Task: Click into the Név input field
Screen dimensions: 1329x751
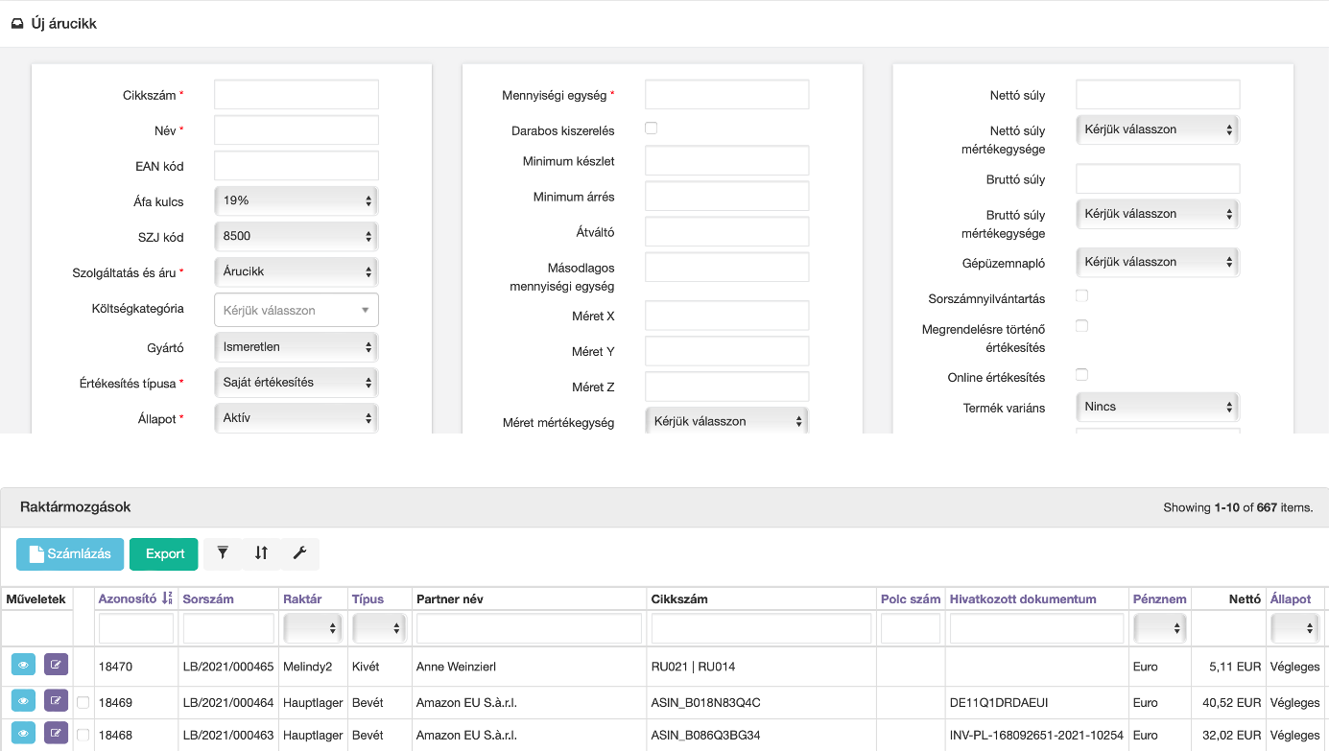Action: (x=297, y=130)
